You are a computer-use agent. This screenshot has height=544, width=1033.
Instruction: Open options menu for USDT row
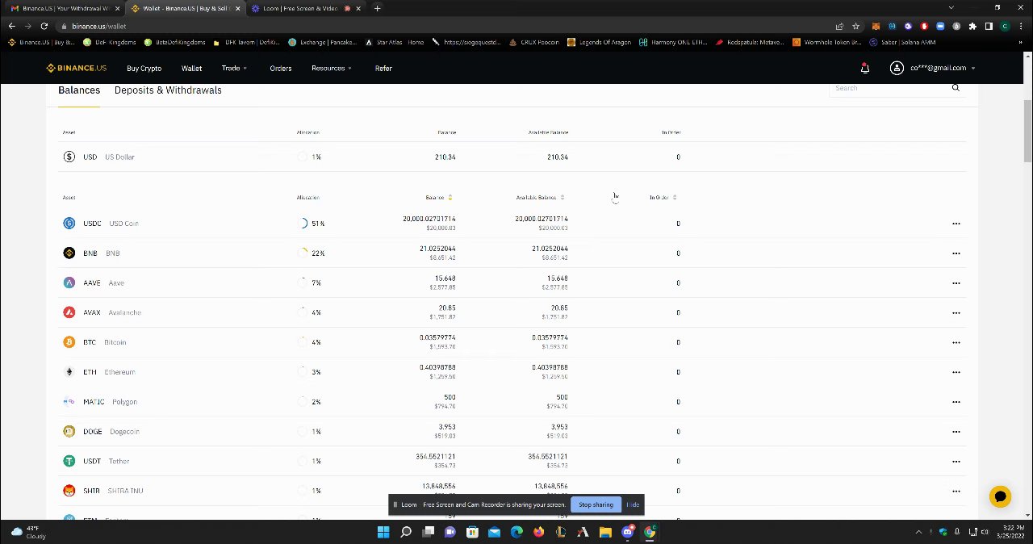[x=956, y=462]
